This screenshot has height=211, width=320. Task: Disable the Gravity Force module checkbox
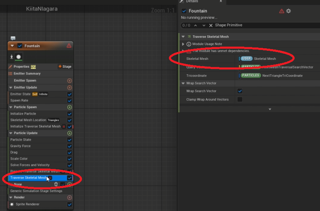click(x=69, y=146)
